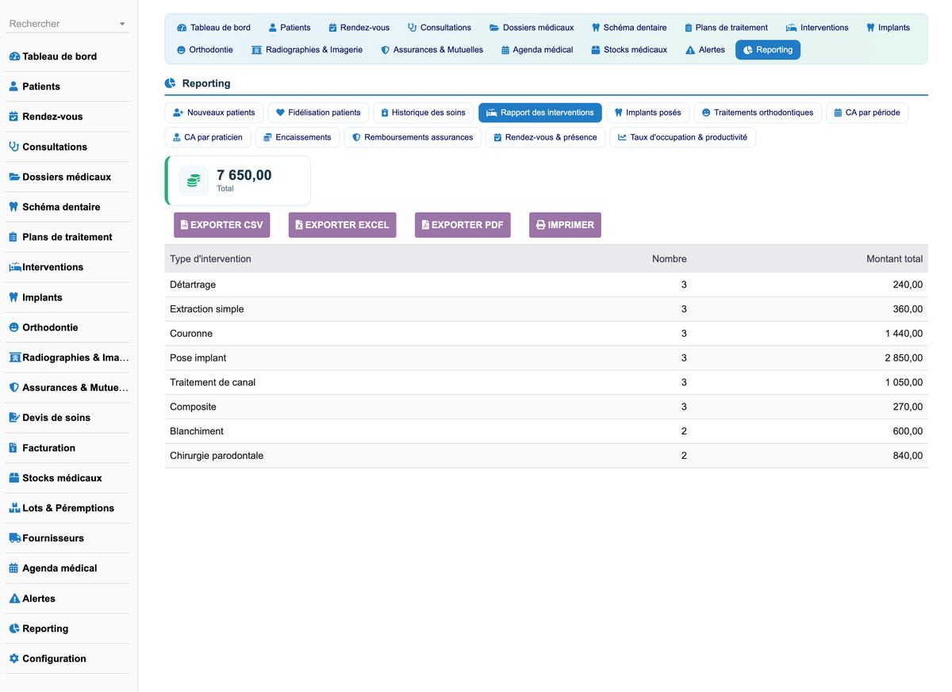This screenshot has width=952, height=692.
Task: Click the 1 440,00 amount for Couronne
Action: point(904,334)
